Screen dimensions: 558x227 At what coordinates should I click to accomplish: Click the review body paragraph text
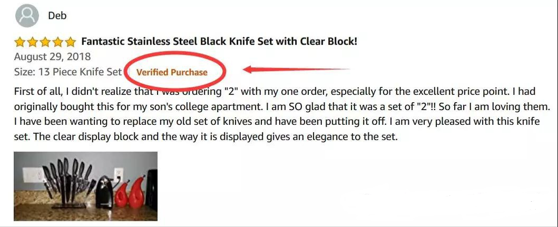tap(277, 114)
